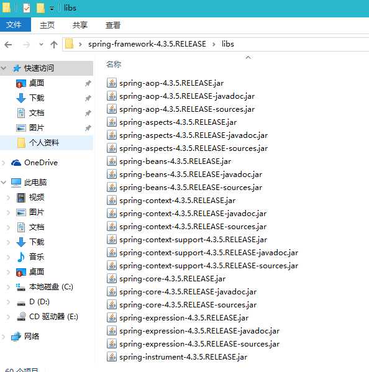Click the Forward navigation arrow
Image resolution: width=369 pixels, height=372 pixels.
pyautogui.click(x=27, y=44)
